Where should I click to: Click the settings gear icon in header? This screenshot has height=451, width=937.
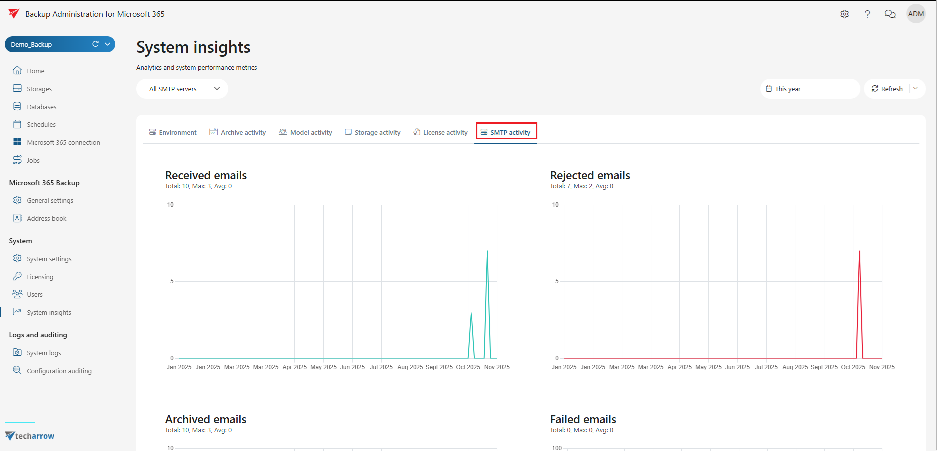pos(844,14)
